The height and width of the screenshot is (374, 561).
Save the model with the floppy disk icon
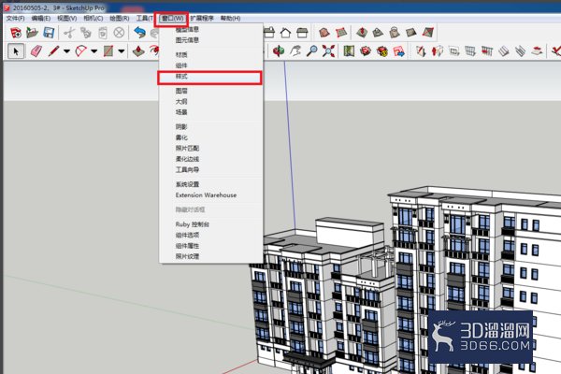coord(49,33)
